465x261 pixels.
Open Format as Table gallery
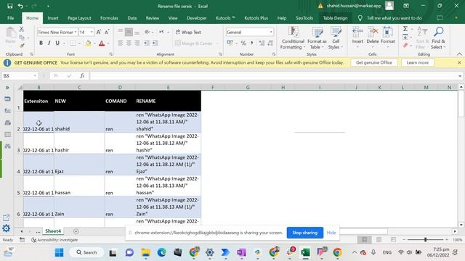coord(317,38)
